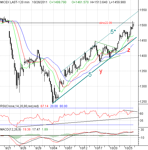Viewport: 148px width, 150px height.
Task: Click the 10/12 date axis label
Action: (84, 148)
